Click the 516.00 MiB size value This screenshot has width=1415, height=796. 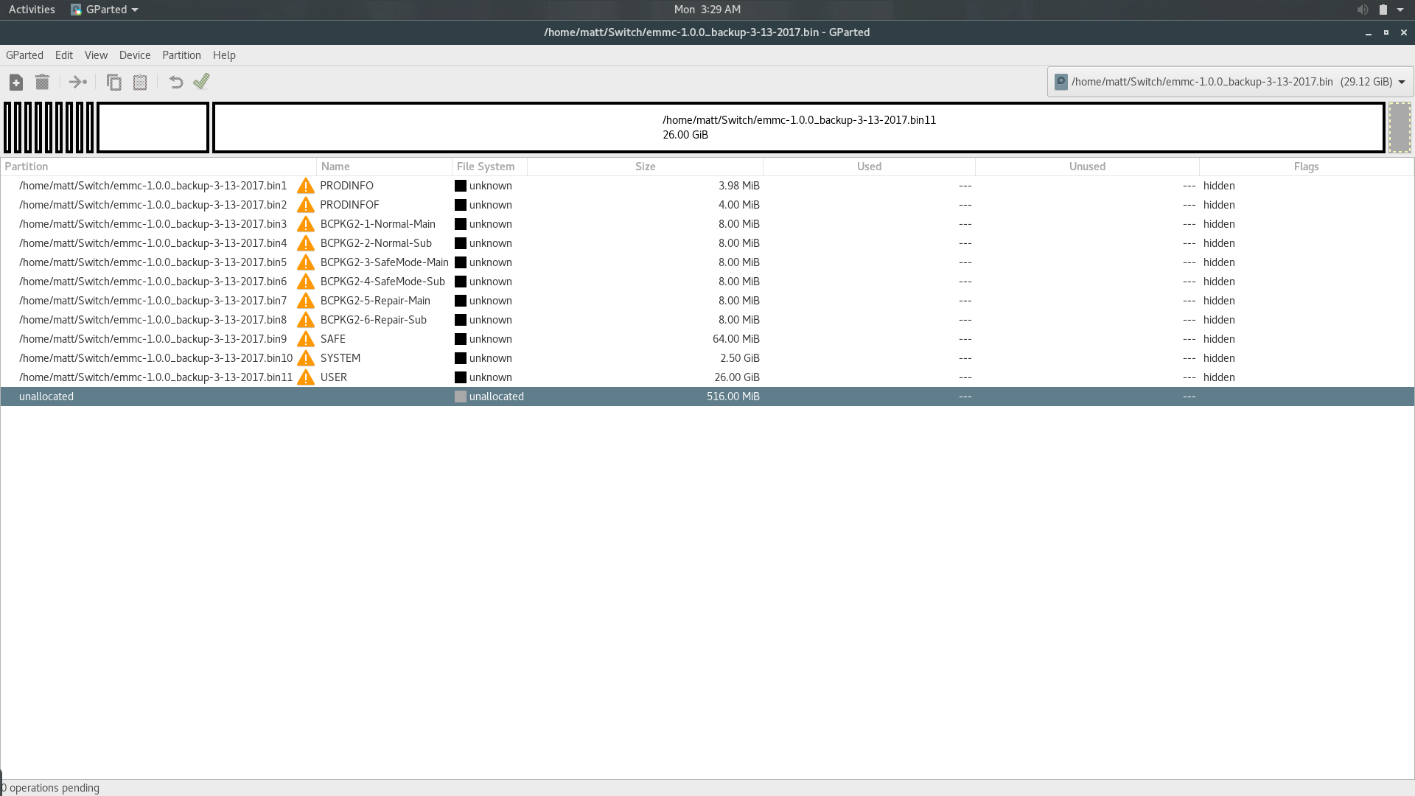(733, 397)
